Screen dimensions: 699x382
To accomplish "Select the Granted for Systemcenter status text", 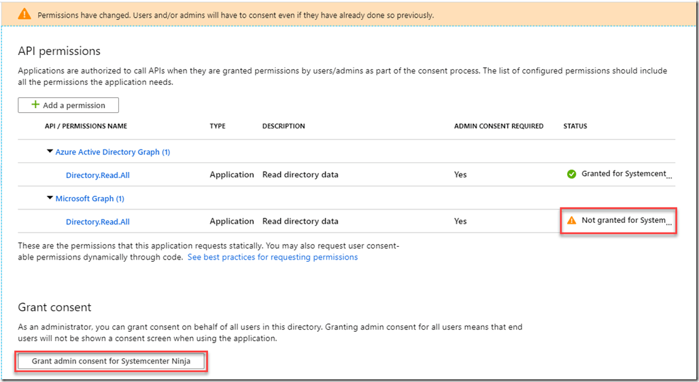I will 624,174.
